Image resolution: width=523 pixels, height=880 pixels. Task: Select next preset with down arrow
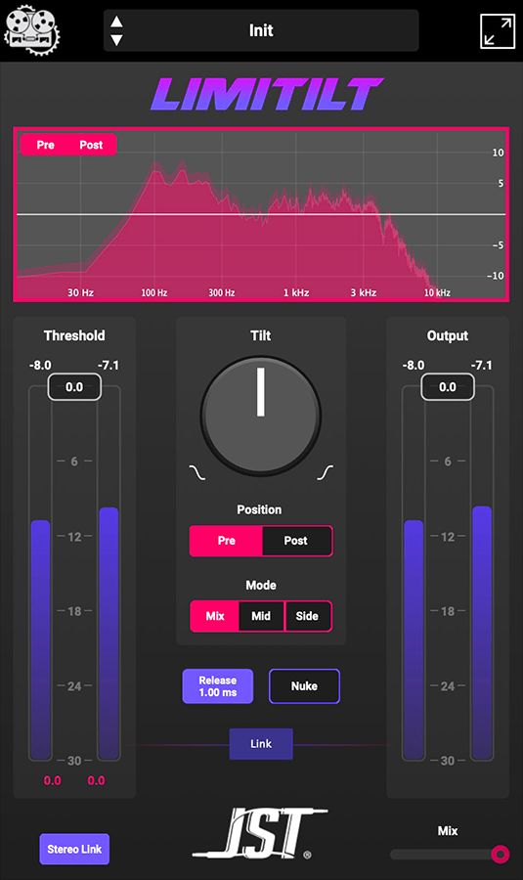116,40
